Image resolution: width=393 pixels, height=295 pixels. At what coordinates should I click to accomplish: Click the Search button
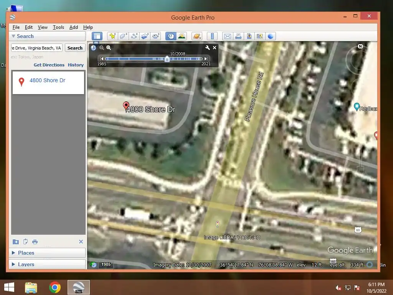[75, 48]
